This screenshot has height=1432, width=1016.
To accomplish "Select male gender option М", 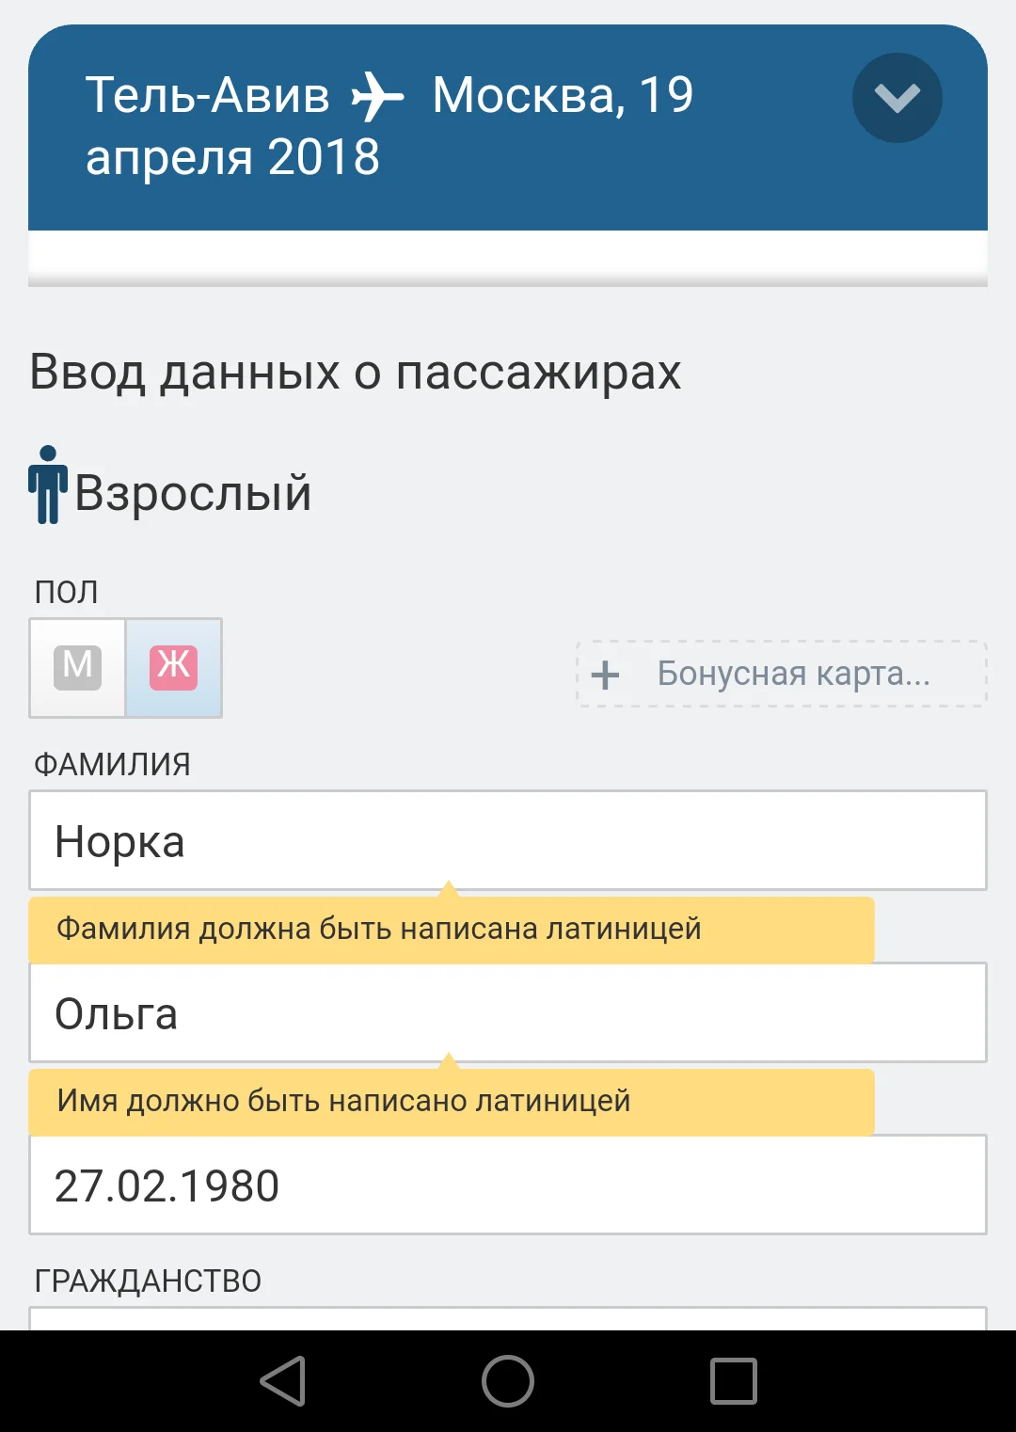I will (78, 667).
